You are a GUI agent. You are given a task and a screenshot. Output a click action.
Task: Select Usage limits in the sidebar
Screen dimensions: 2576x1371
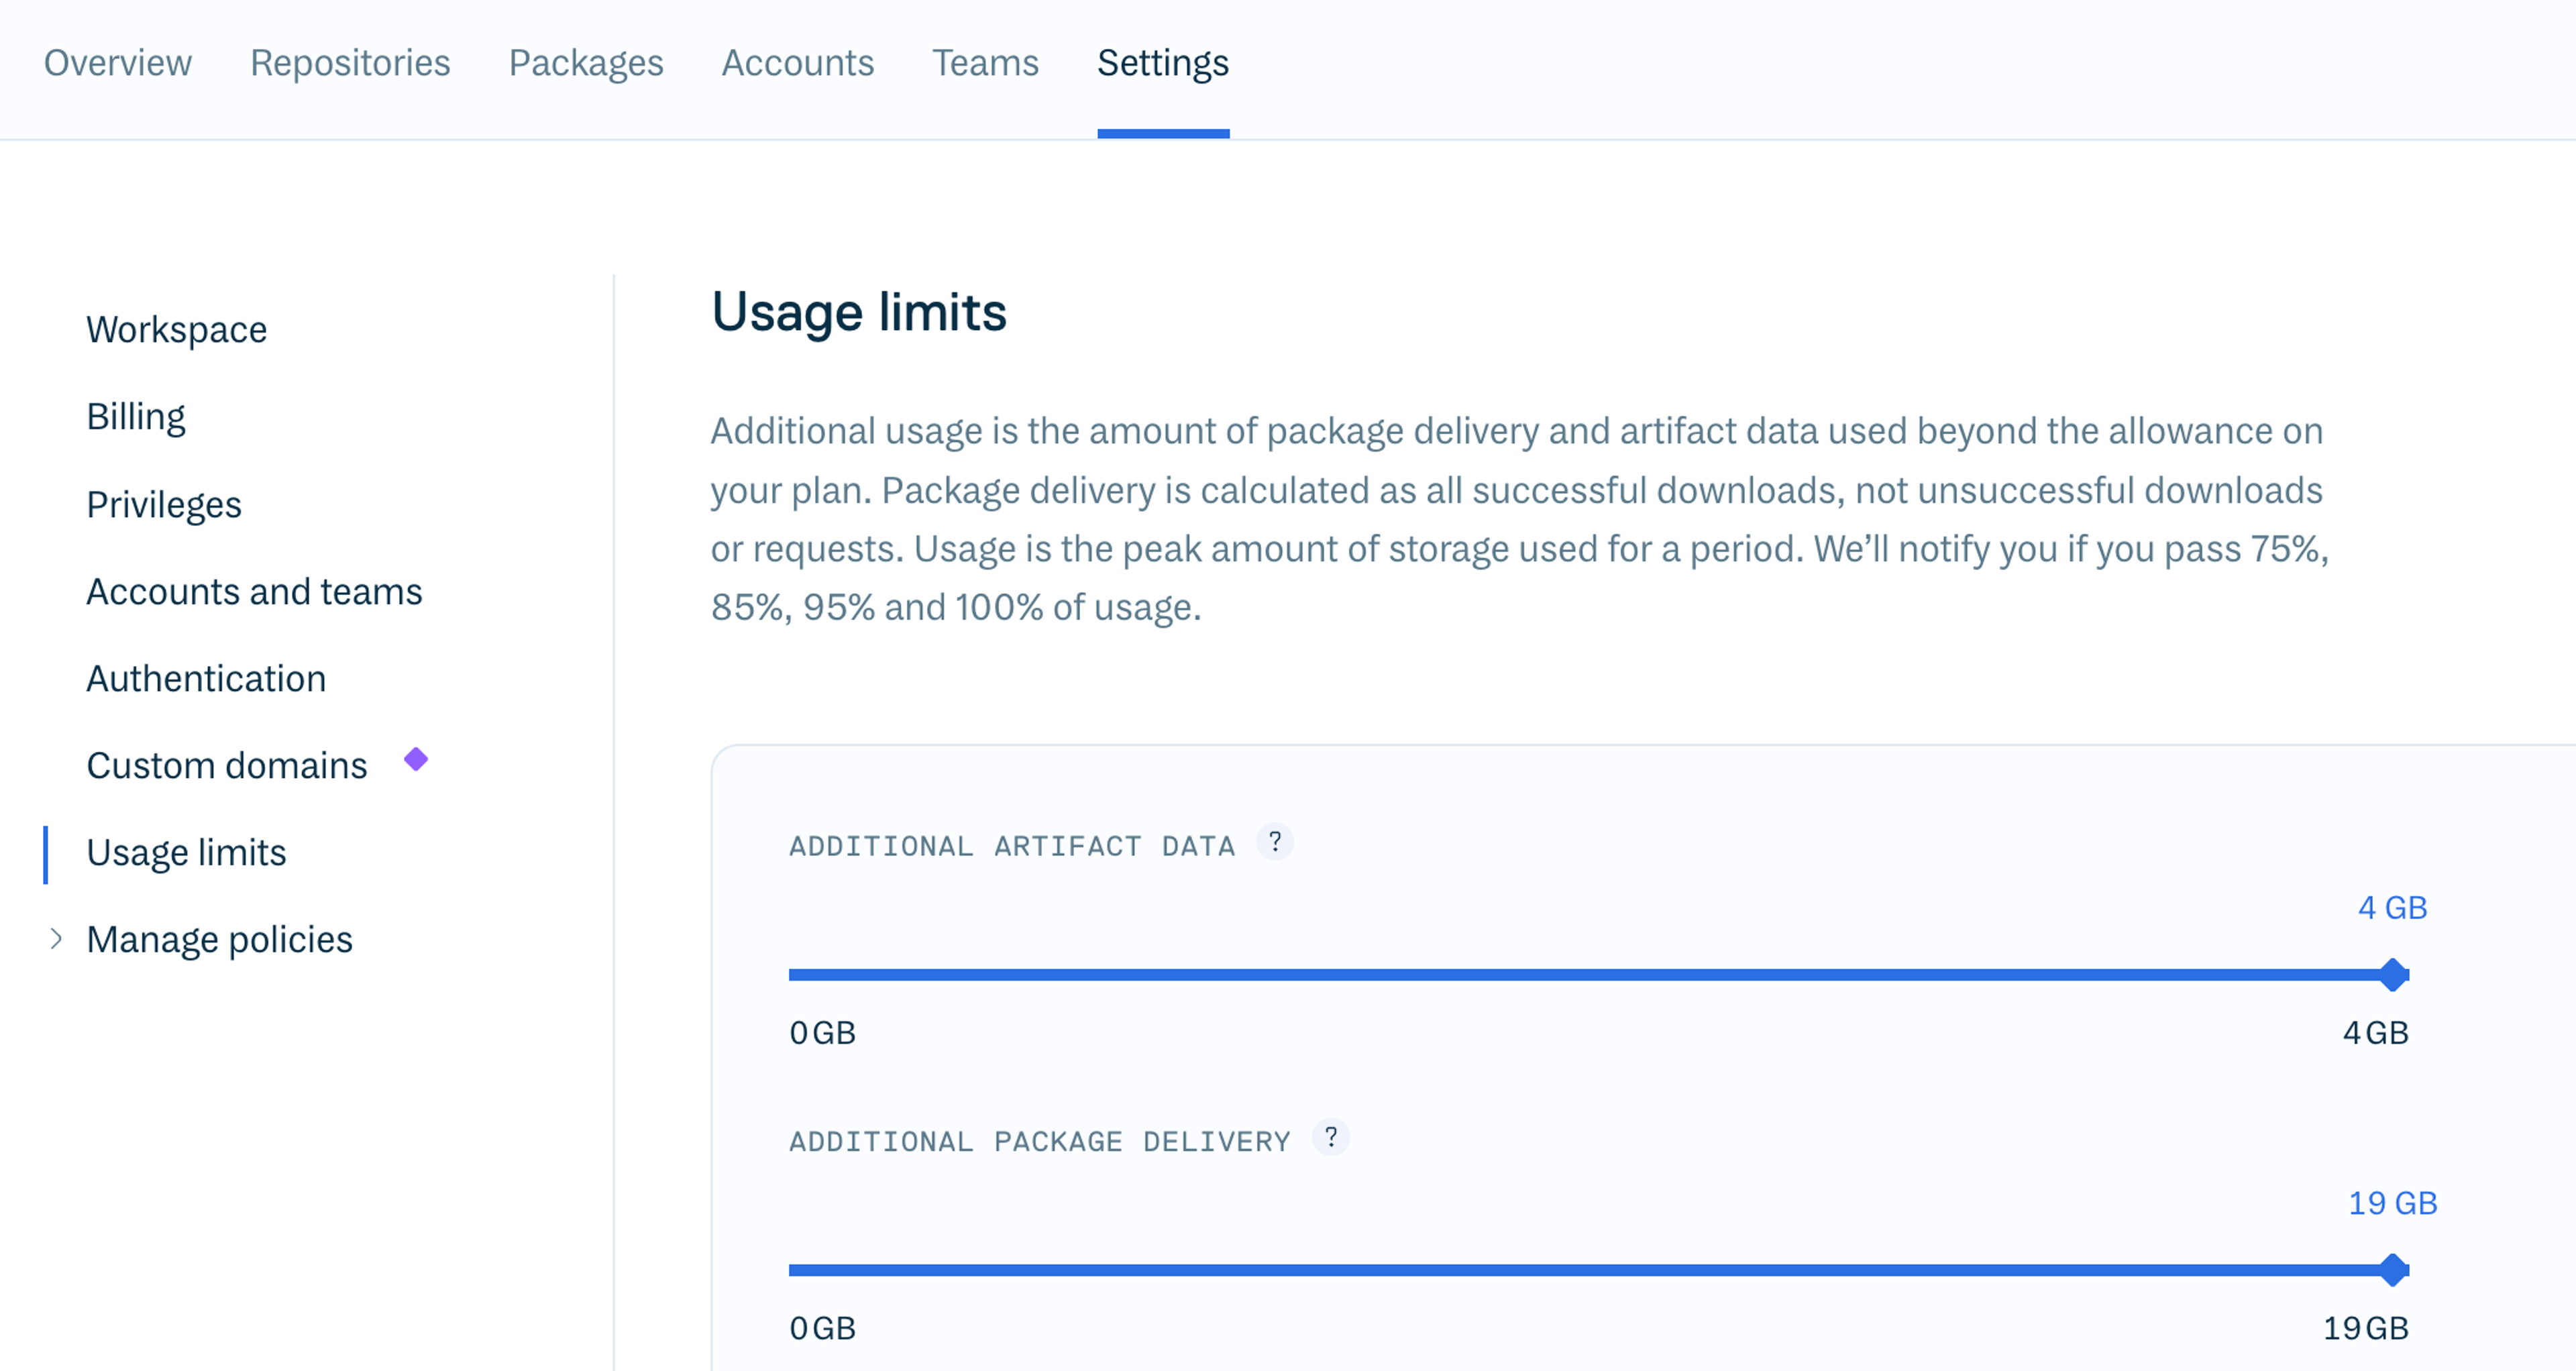click(x=186, y=852)
